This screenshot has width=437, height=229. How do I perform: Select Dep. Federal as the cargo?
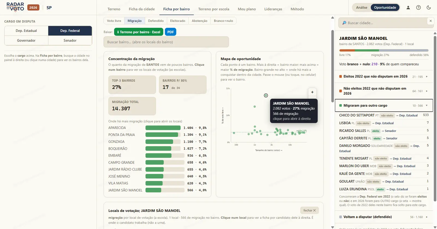70,31
